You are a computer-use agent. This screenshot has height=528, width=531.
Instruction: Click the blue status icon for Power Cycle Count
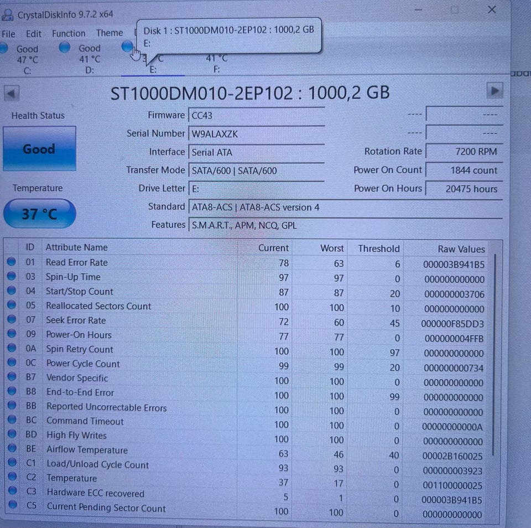coord(12,362)
